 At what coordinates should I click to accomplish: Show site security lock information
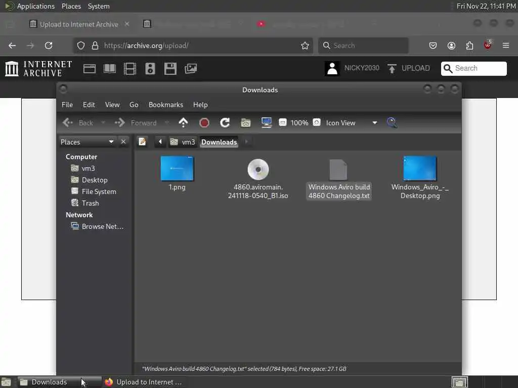pyautogui.click(x=95, y=45)
